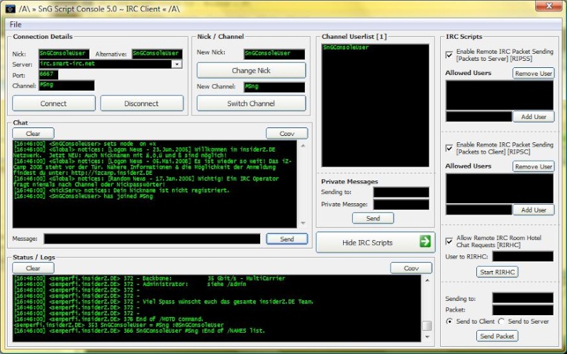Close the SnG Script Console window
Image resolution: width=567 pixels, height=354 pixels.
point(549,6)
